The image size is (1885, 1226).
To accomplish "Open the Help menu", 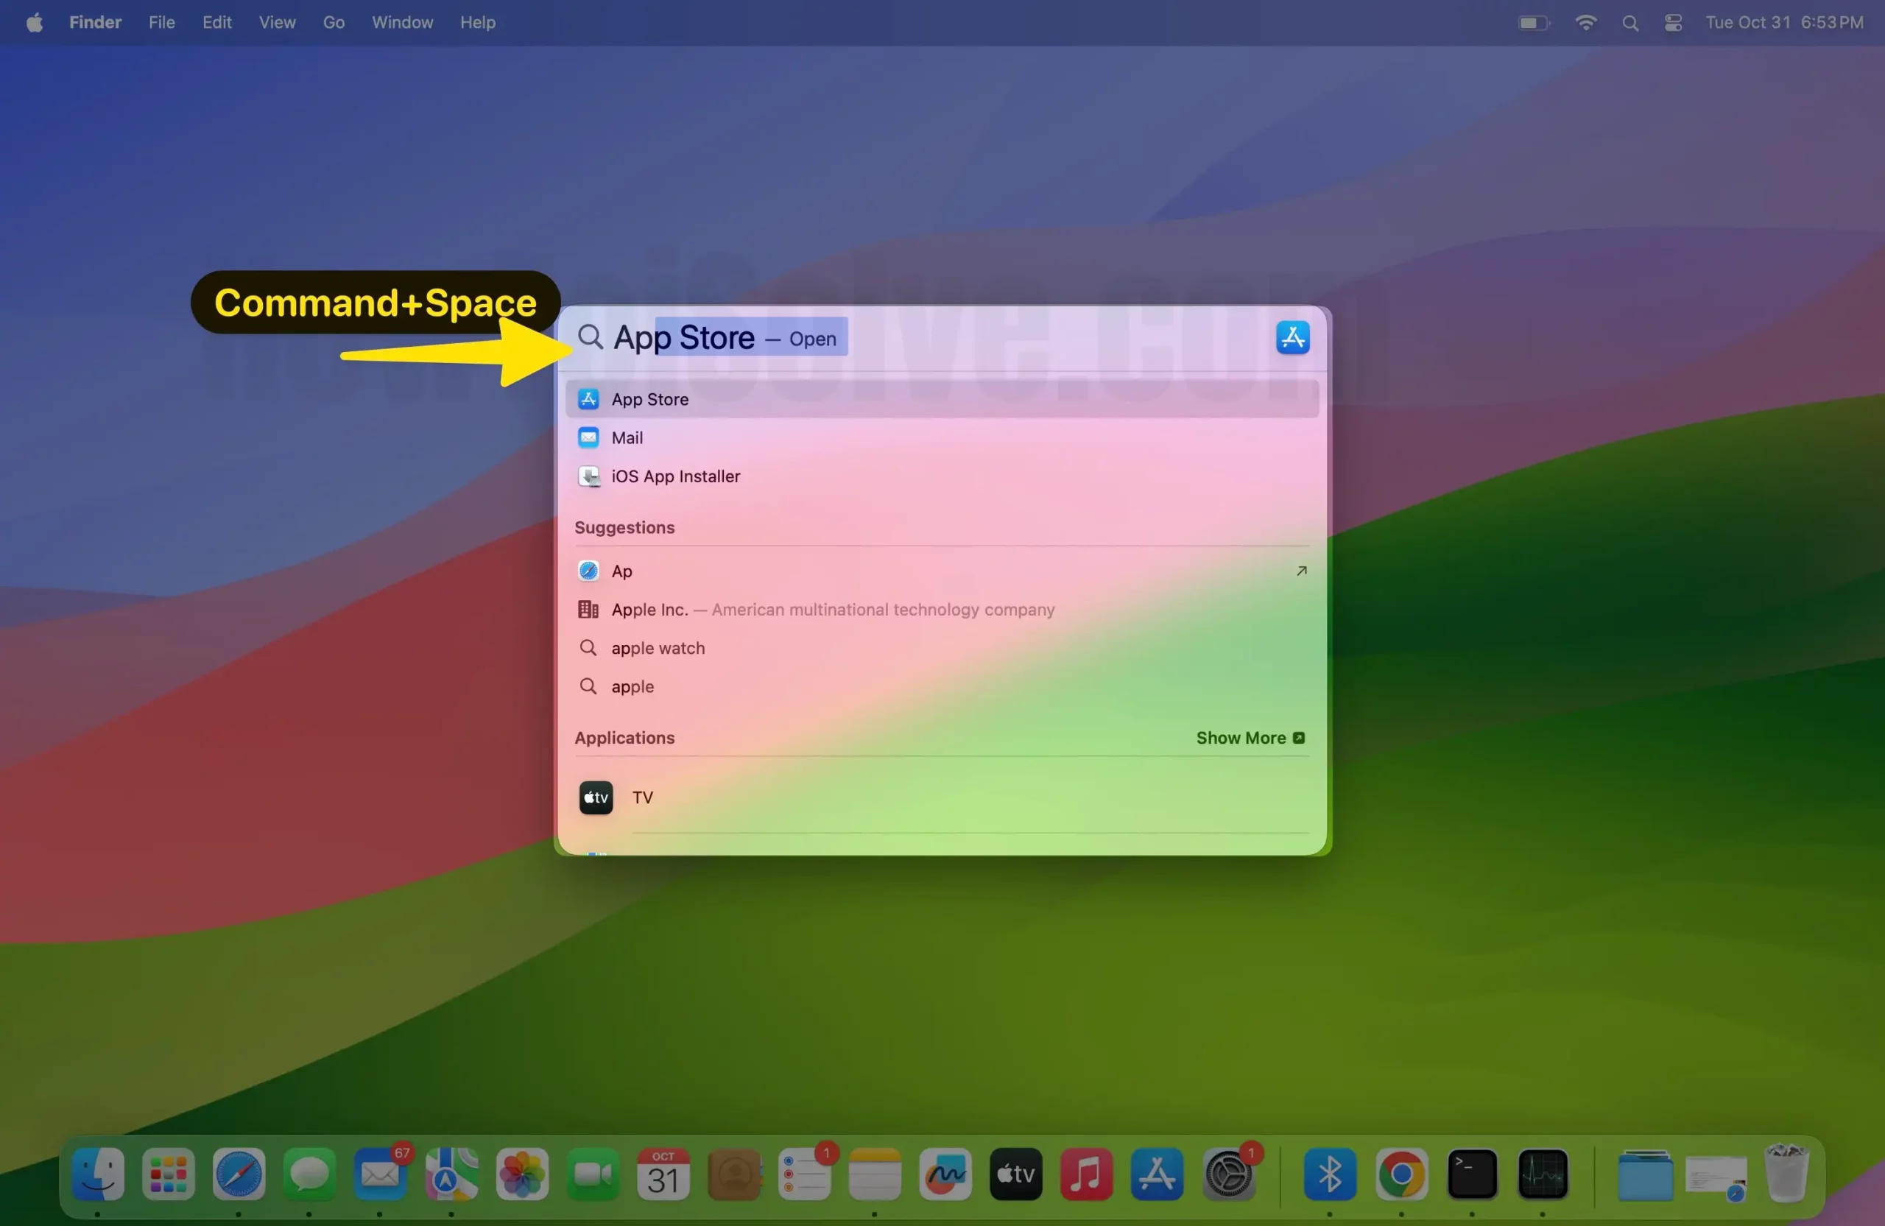I will [478, 22].
